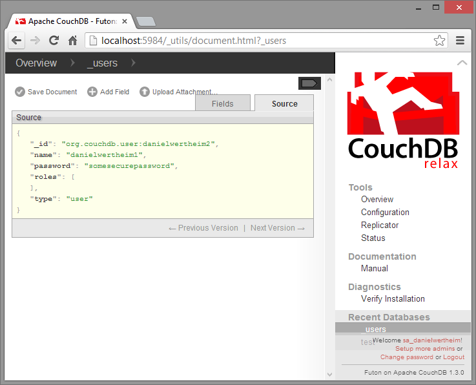Click the type value "user"
This screenshot has width=476, height=385.
(x=79, y=199)
